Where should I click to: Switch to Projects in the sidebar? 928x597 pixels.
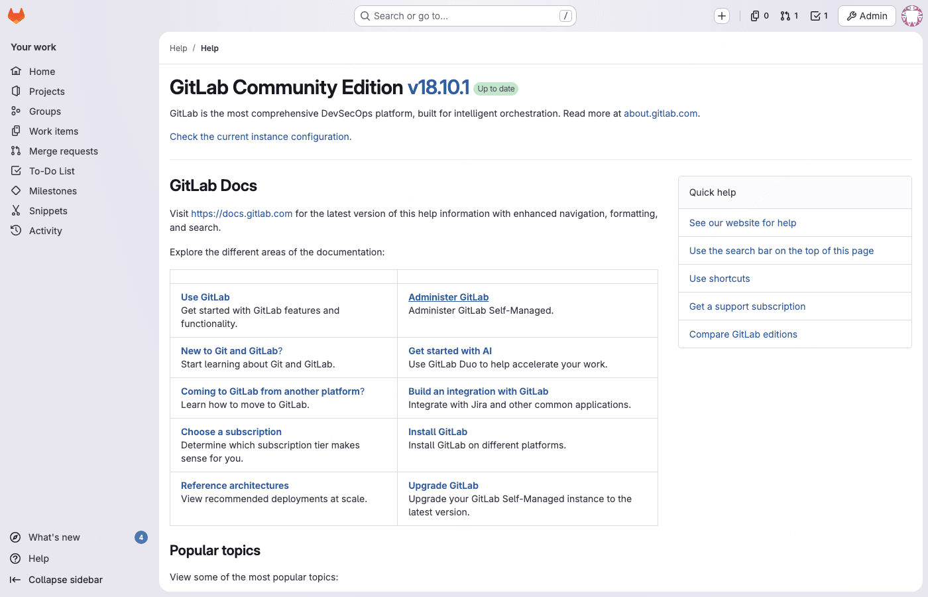coord(46,91)
